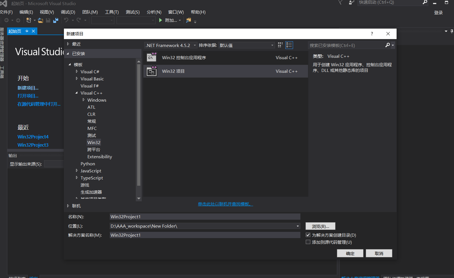
Task: Open the Sort by default dropdown
Action: point(272,45)
